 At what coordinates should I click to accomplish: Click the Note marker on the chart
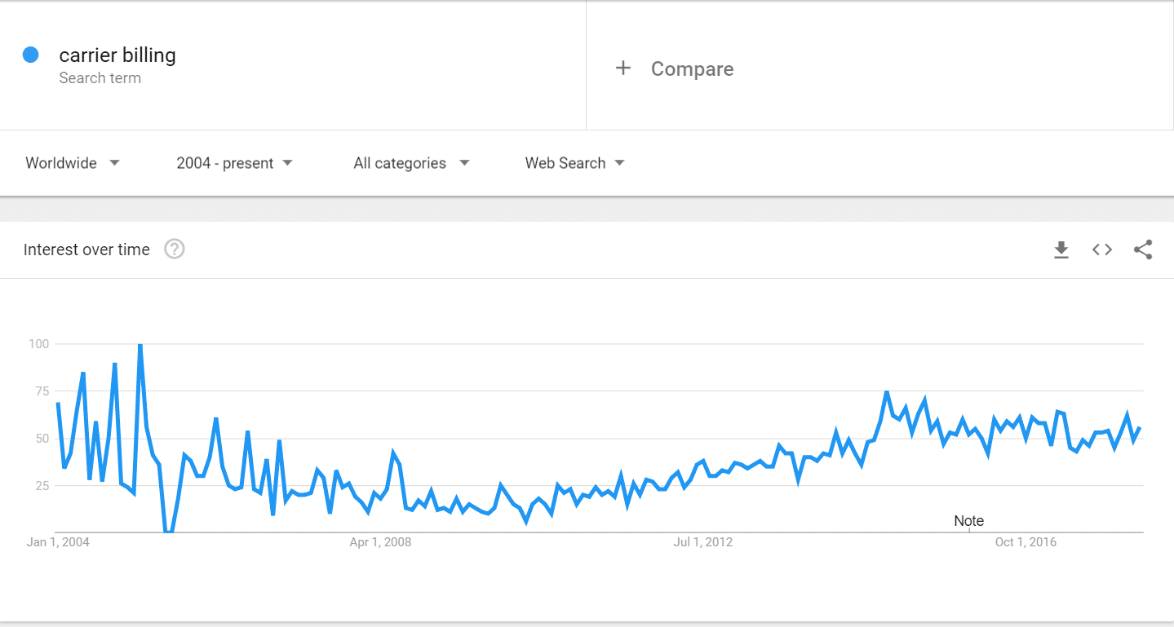pos(968,521)
